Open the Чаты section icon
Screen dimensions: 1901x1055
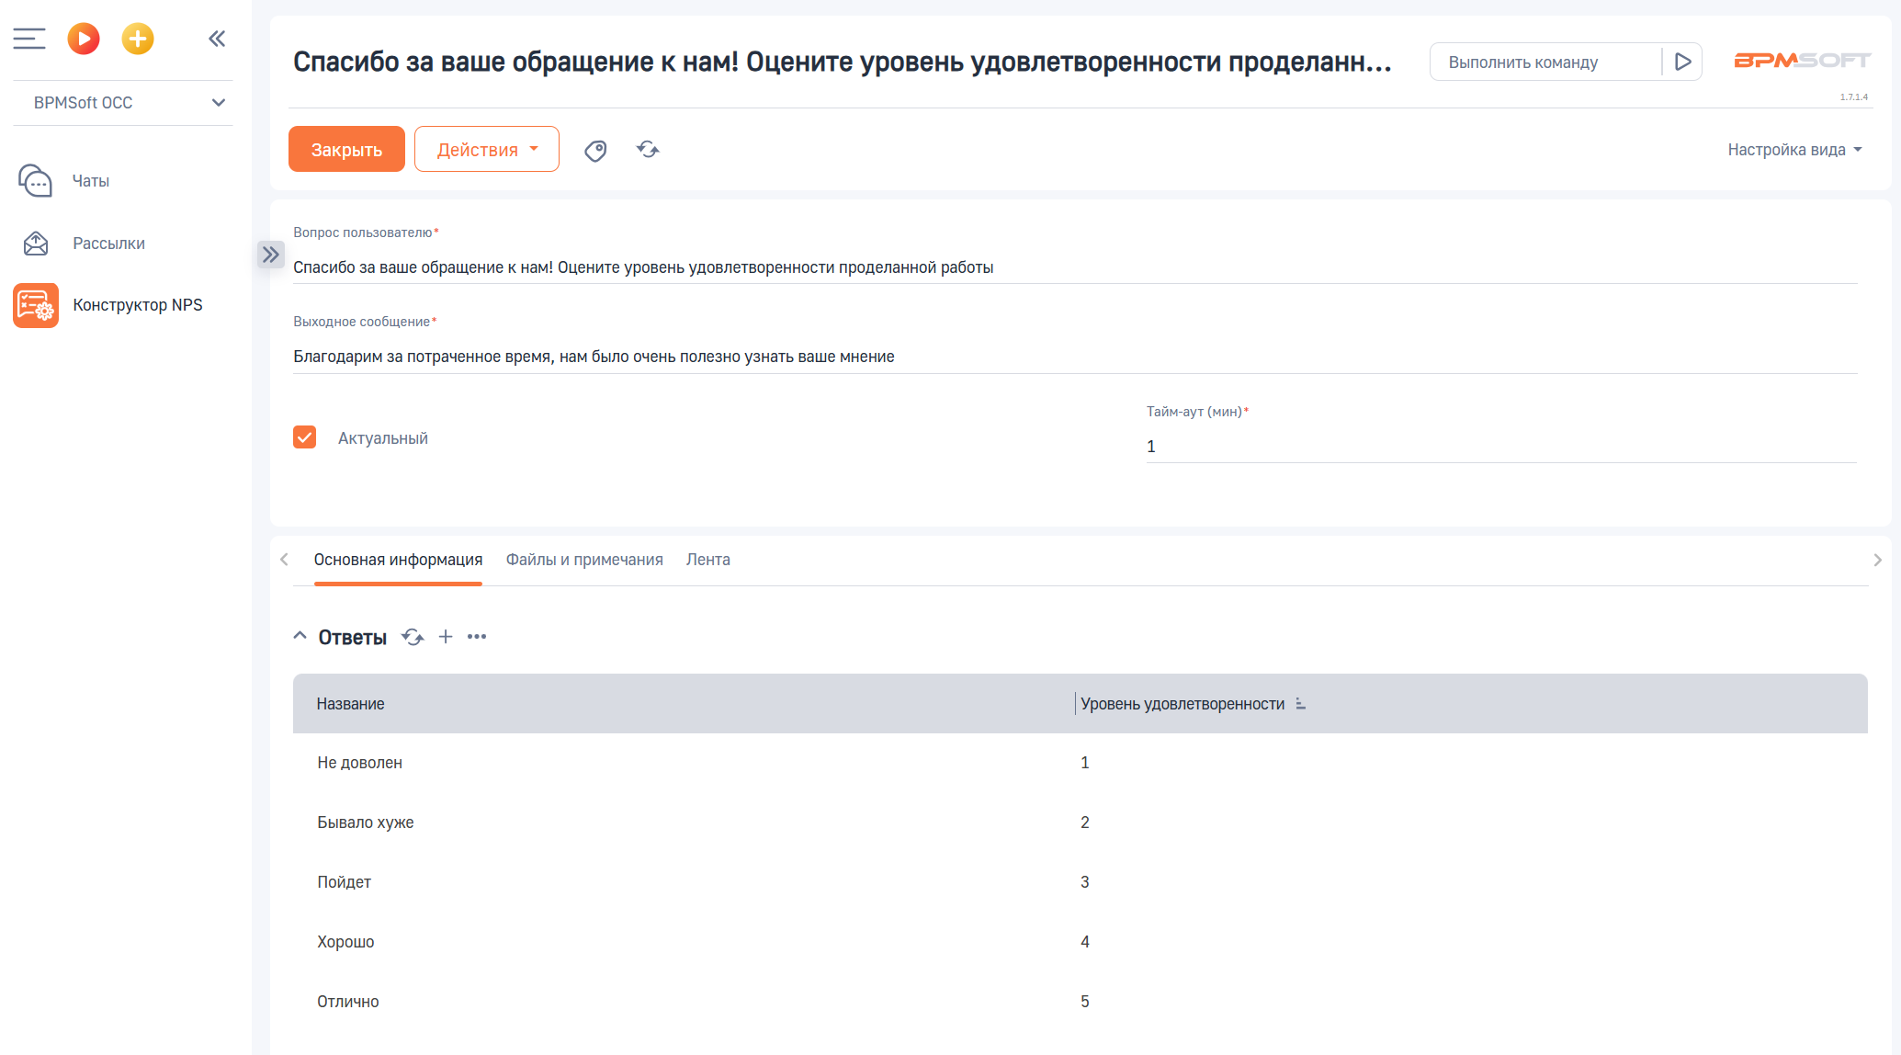[36, 181]
